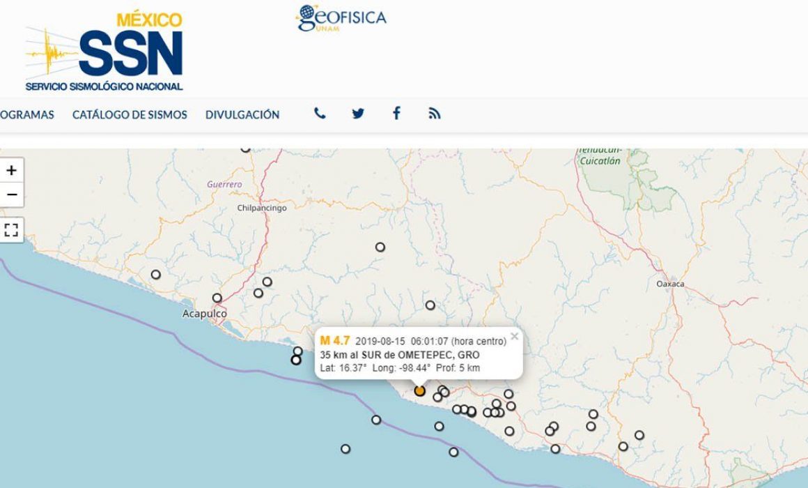
Task: Open the RSS feed icon
Action: [435, 114]
